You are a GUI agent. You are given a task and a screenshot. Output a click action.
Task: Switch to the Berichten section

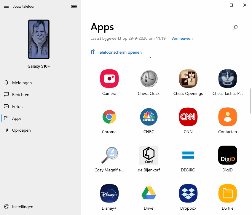pos(41,95)
